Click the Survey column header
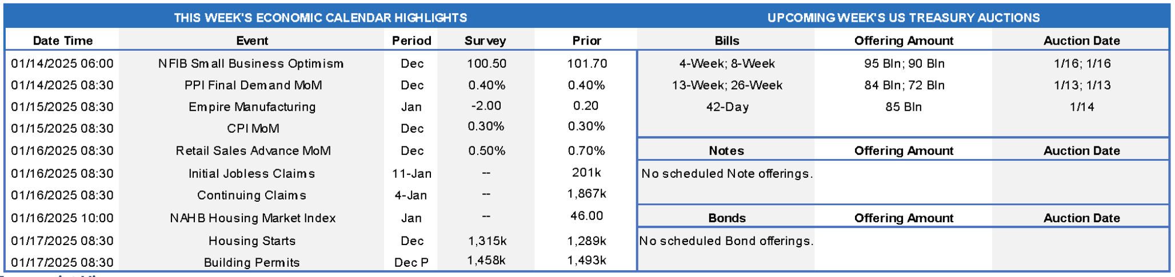 pos(485,40)
